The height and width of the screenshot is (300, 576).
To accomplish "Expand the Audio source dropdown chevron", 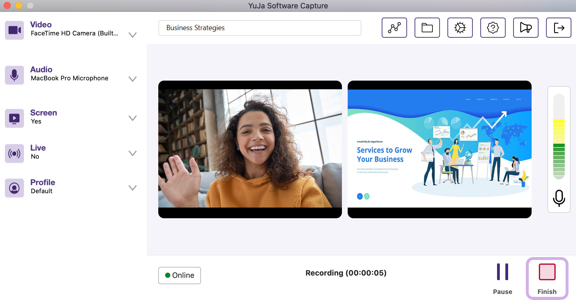I will point(132,79).
